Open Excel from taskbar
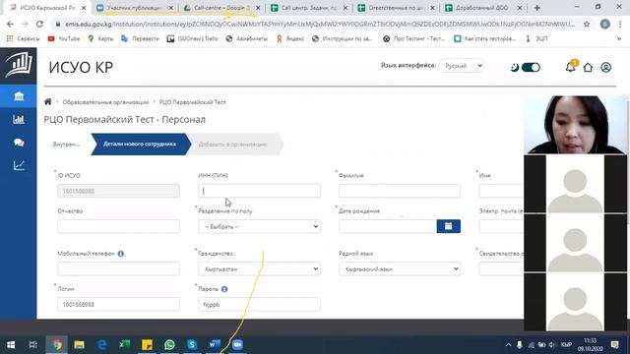630x354 pixels. coord(125,345)
